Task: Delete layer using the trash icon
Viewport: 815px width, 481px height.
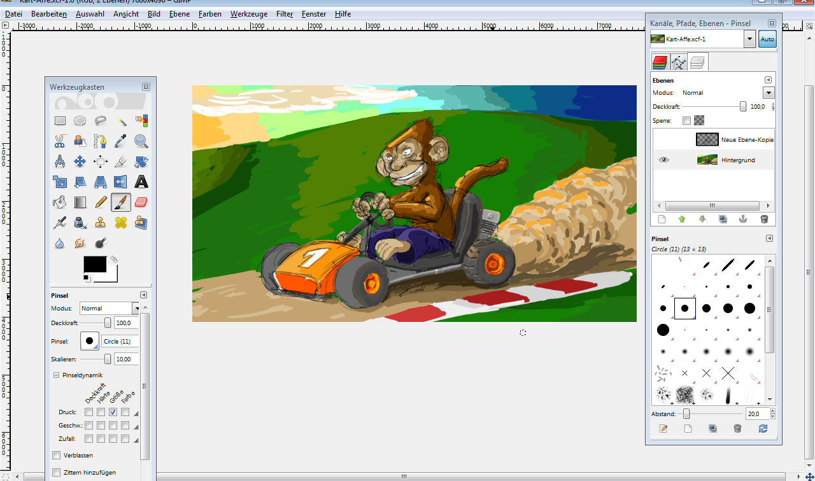Action: (764, 220)
